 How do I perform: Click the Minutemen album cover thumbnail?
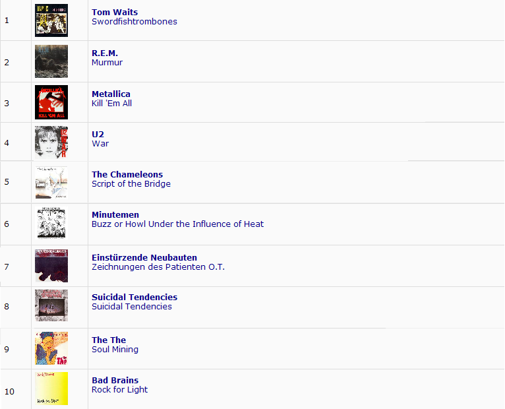point(51,222)
